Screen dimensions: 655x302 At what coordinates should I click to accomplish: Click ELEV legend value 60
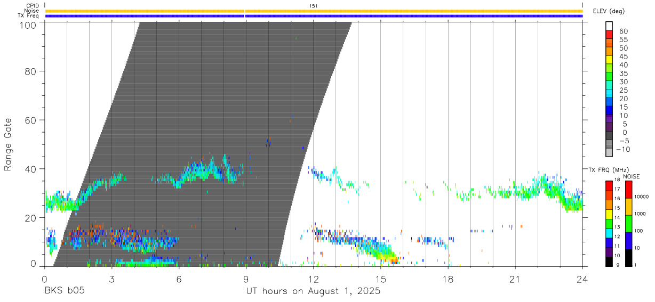click(623, 31)
